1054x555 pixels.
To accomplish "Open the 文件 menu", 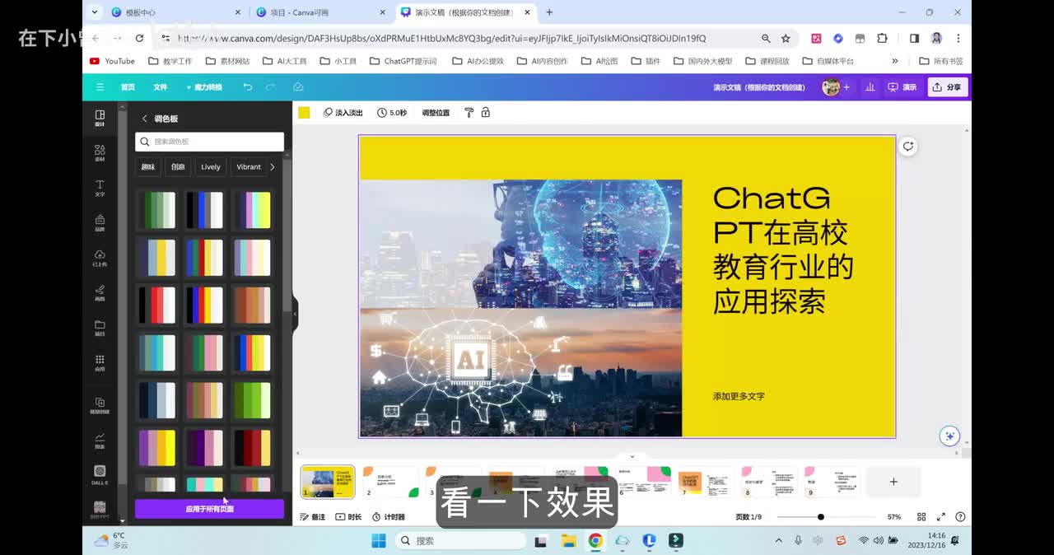I will (160, 87).
